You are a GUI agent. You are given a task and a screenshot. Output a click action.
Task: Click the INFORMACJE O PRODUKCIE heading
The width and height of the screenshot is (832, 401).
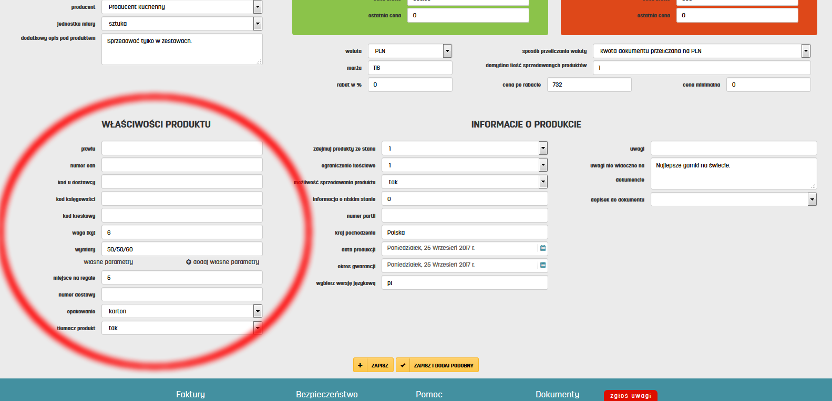click(526, 124)
